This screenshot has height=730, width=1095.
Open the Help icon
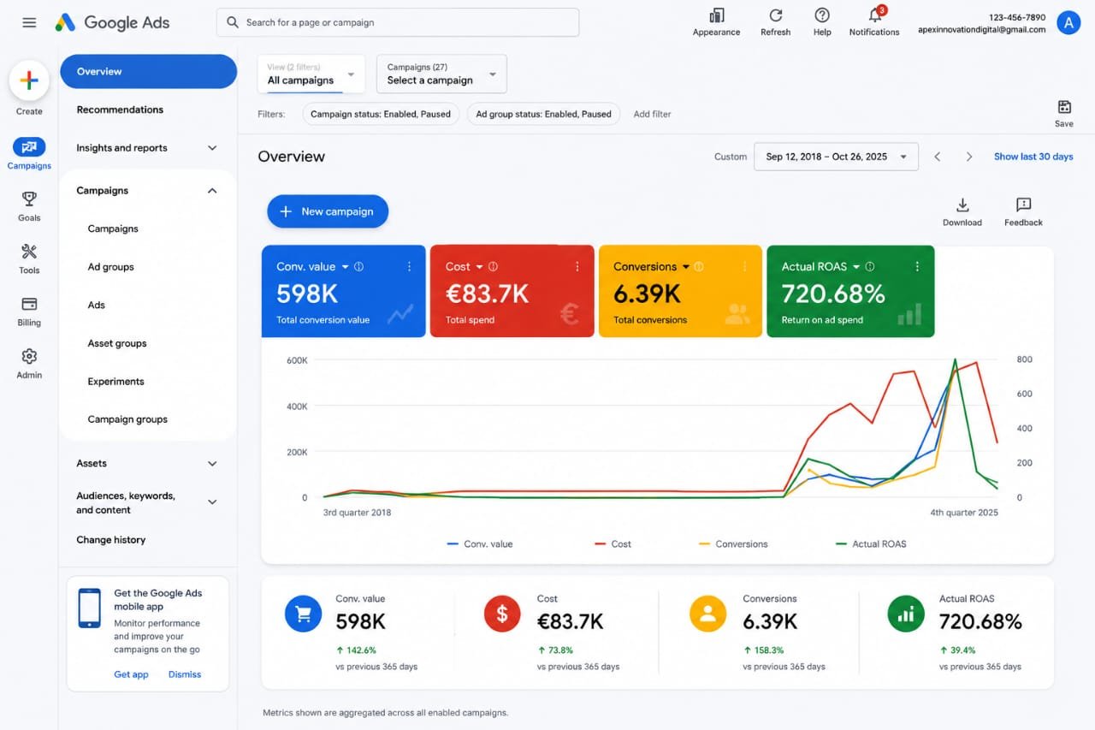[x=822, y=15]
